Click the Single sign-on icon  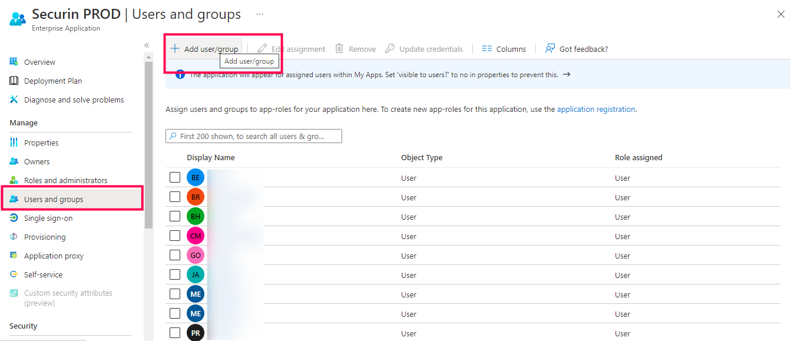pyautogui.click(x=14, y=218)
